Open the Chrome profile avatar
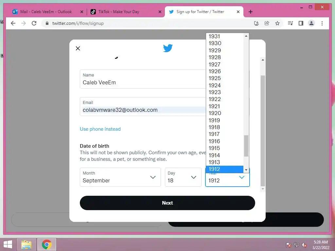The width and height of the screenshot is (335, 251). tap(311, 23)
